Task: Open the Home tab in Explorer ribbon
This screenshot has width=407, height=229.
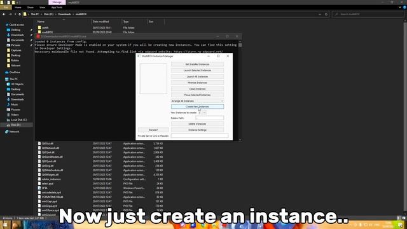Action: tap(18, 8)
